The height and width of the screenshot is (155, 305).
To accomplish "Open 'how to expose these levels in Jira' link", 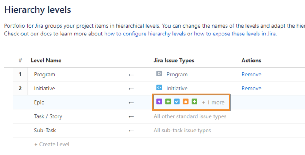I will coord(235,34).
